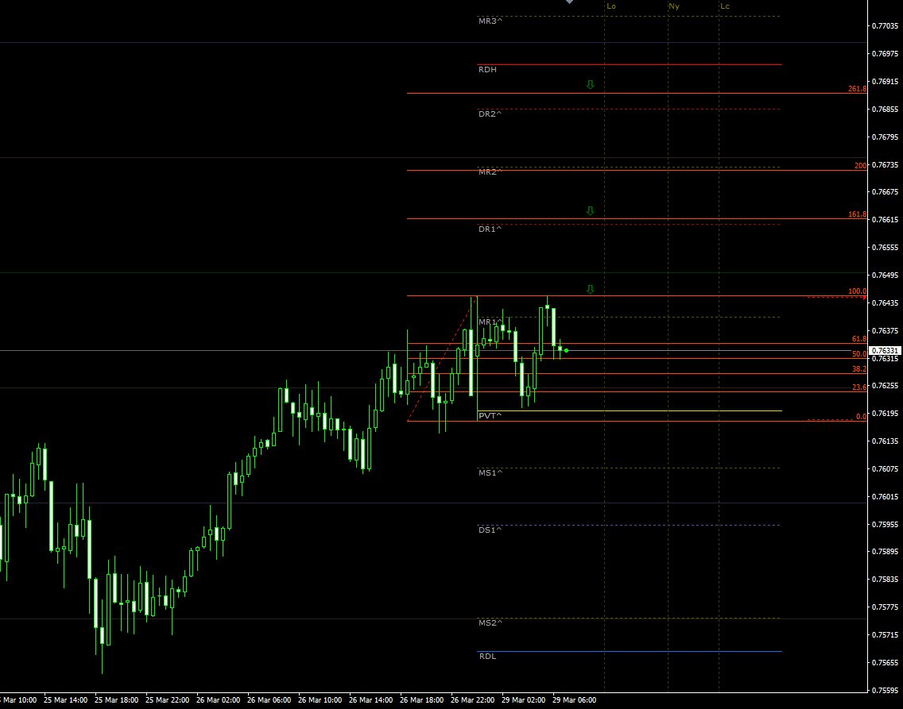Viewport: 903px width, 709px height.
Task: Click the 0.76855 price on the axis
Action: click(885, 110)
